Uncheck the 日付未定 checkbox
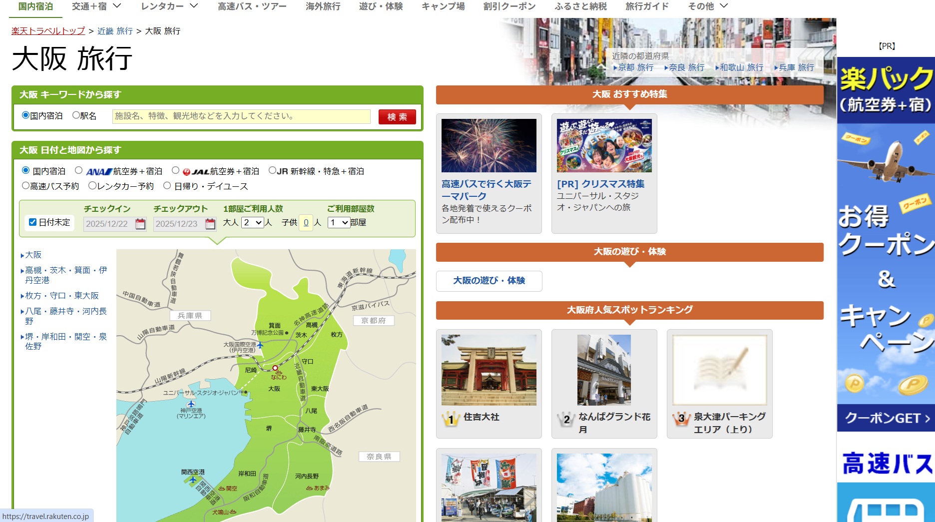The width and height of the screenshot is (935, 522). (33, 222)
